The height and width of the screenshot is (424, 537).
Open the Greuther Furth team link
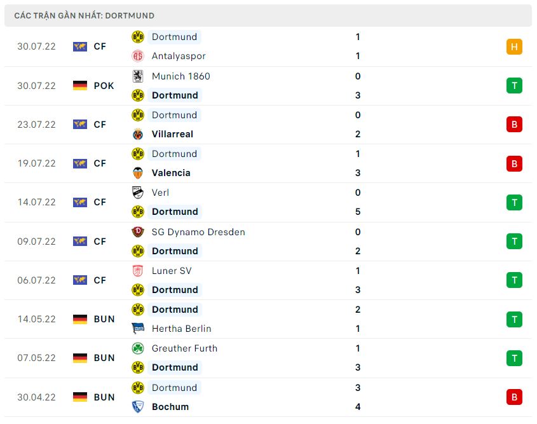(184, 348)
